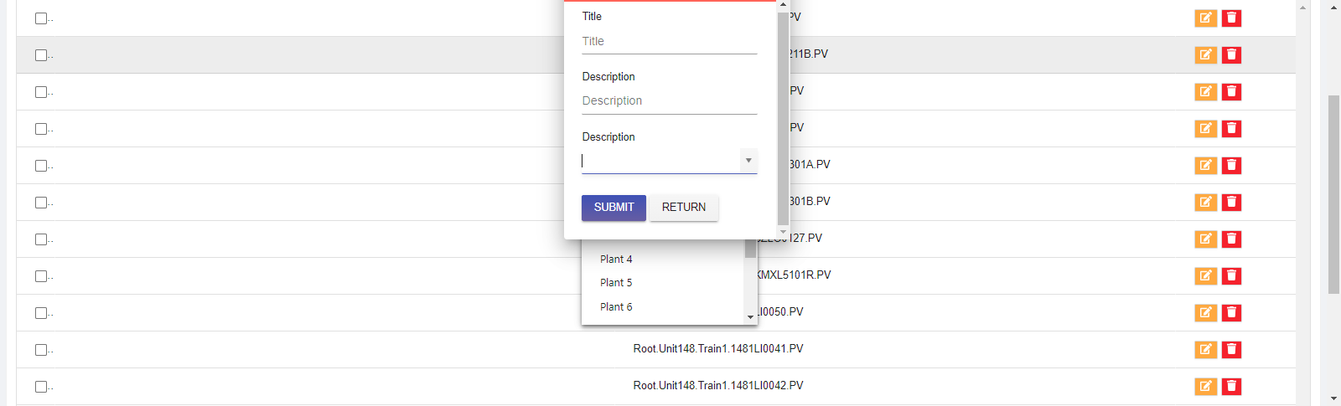Click edit icon for 1481LI0041.PV row

[1205, 349]
